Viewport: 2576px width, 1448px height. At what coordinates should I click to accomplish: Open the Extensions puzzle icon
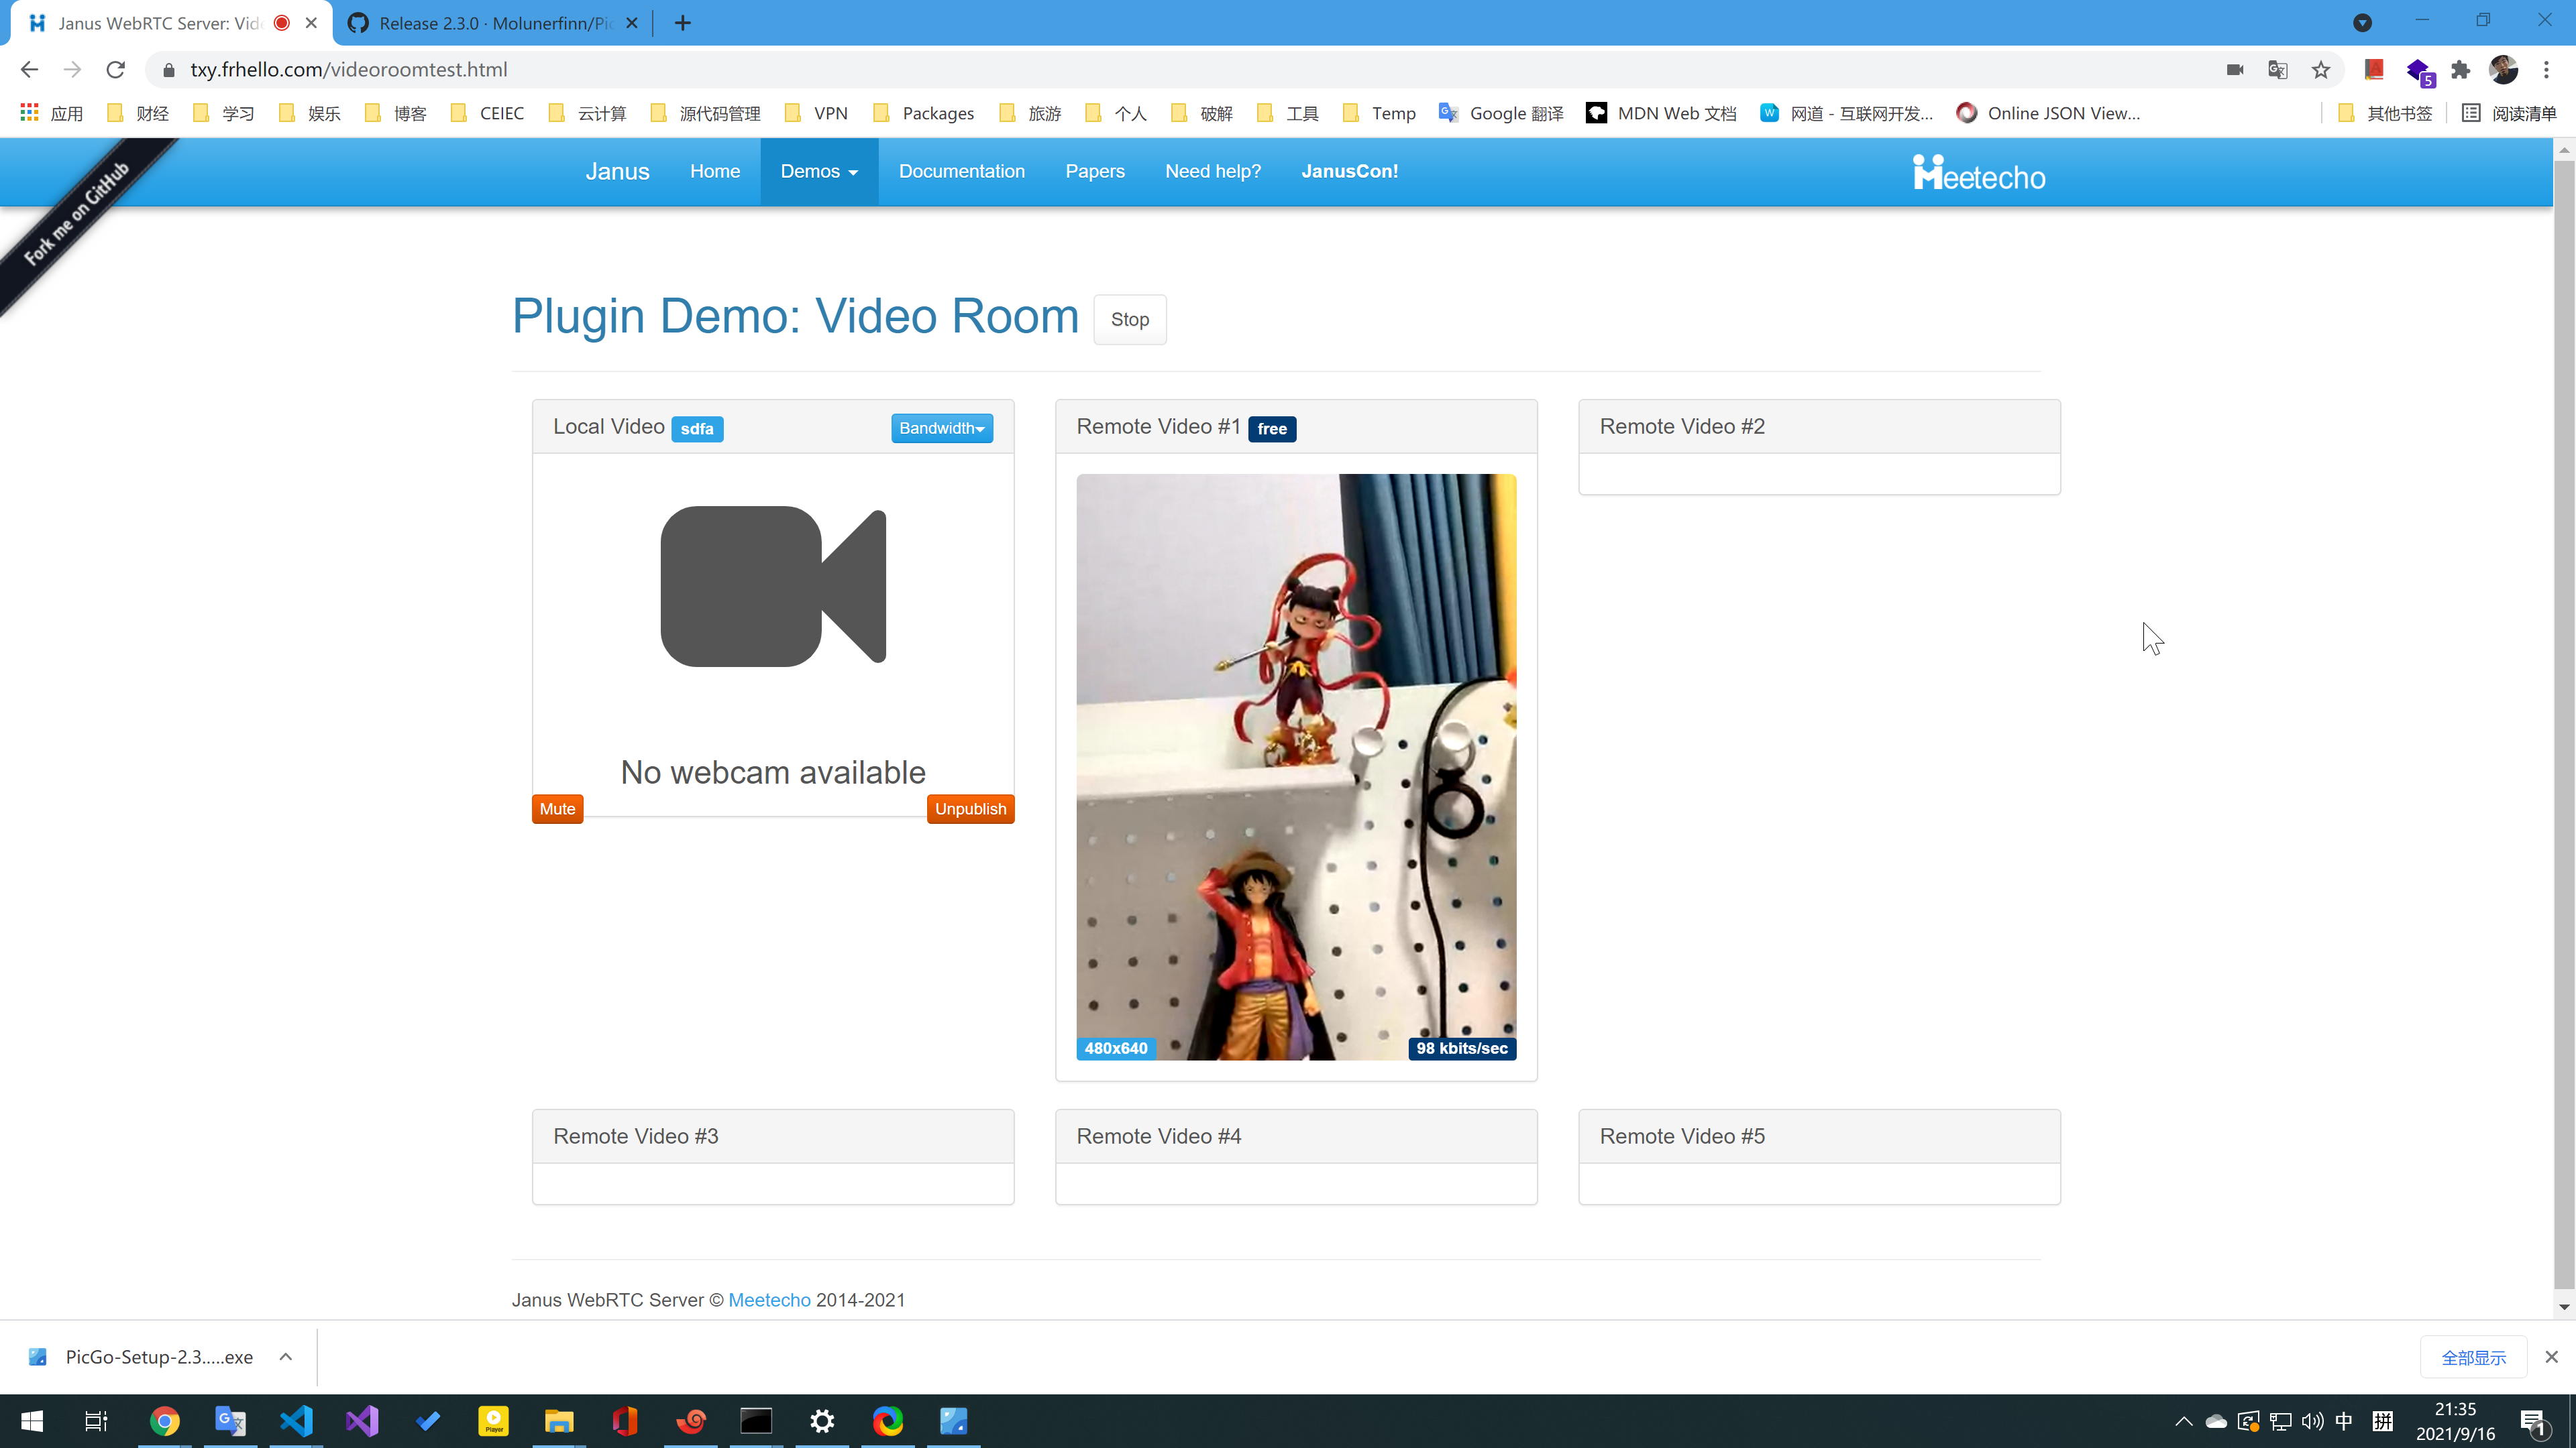(2461, 70)
